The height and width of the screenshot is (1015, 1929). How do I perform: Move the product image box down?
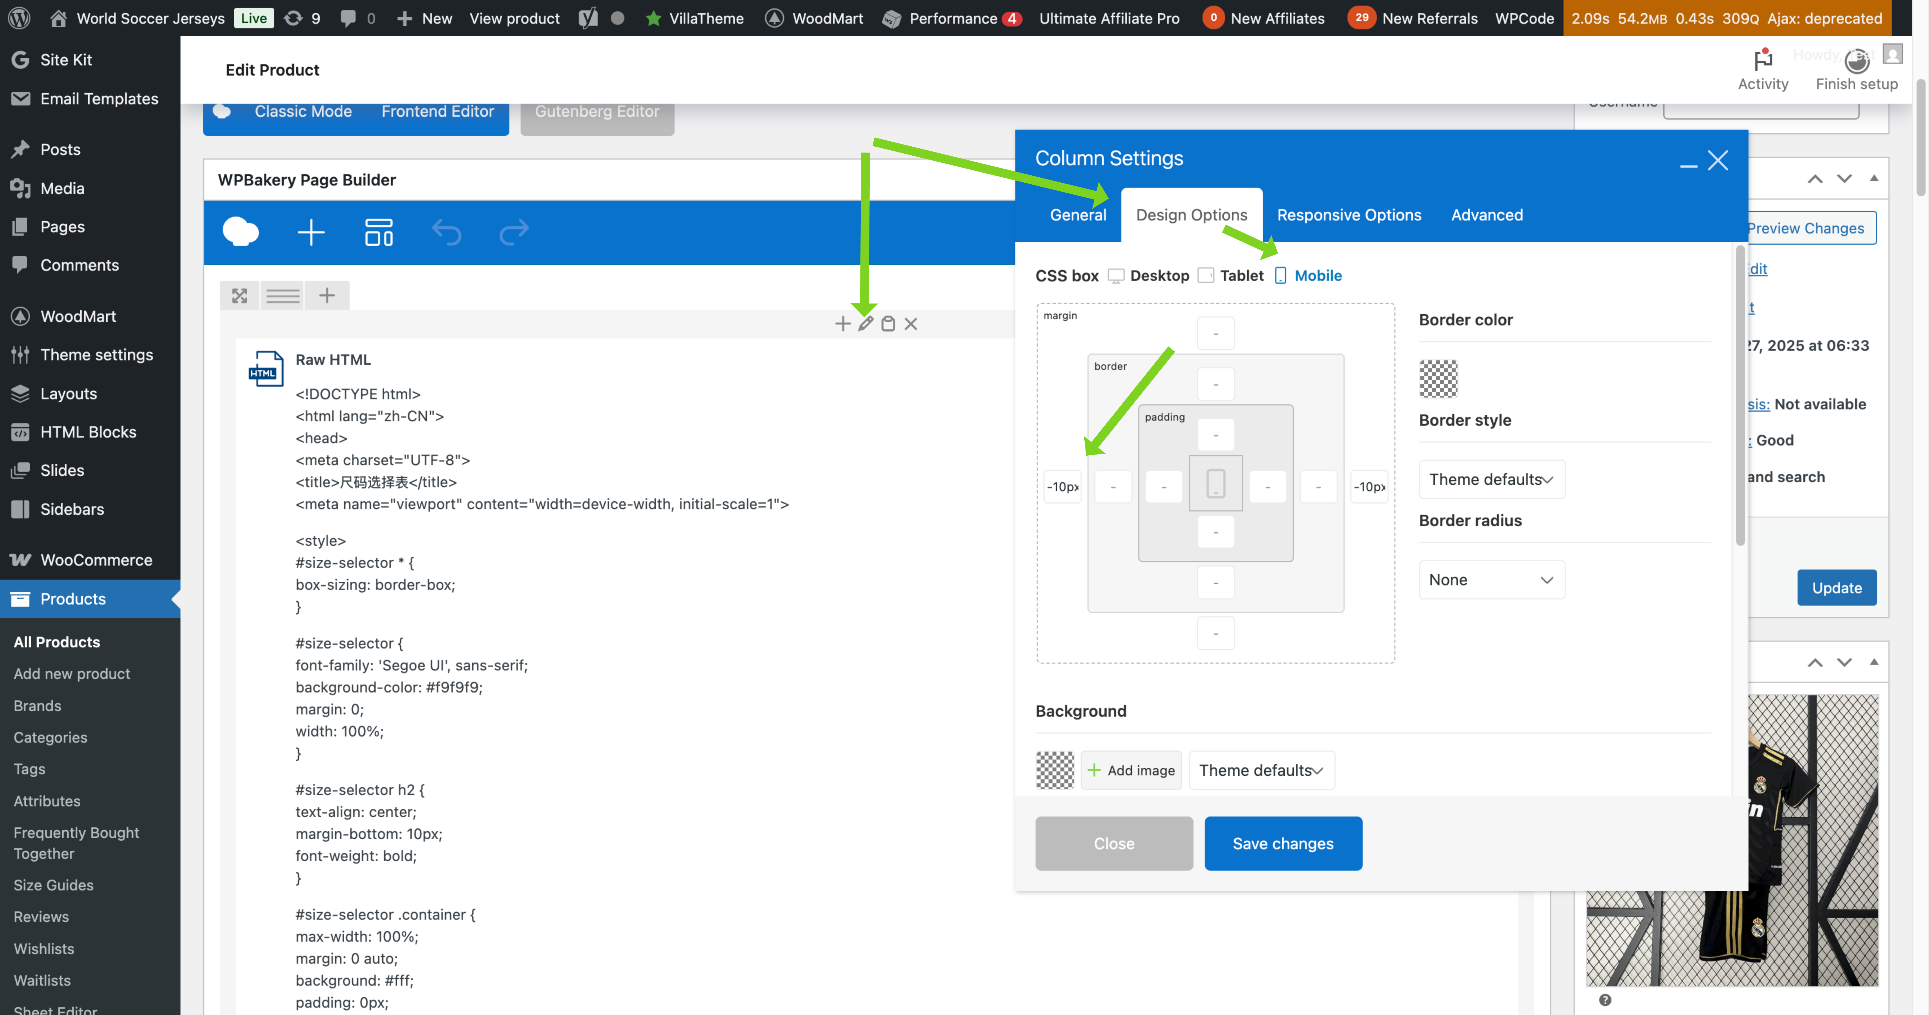pyautogui.click(x=1844, y=663)
